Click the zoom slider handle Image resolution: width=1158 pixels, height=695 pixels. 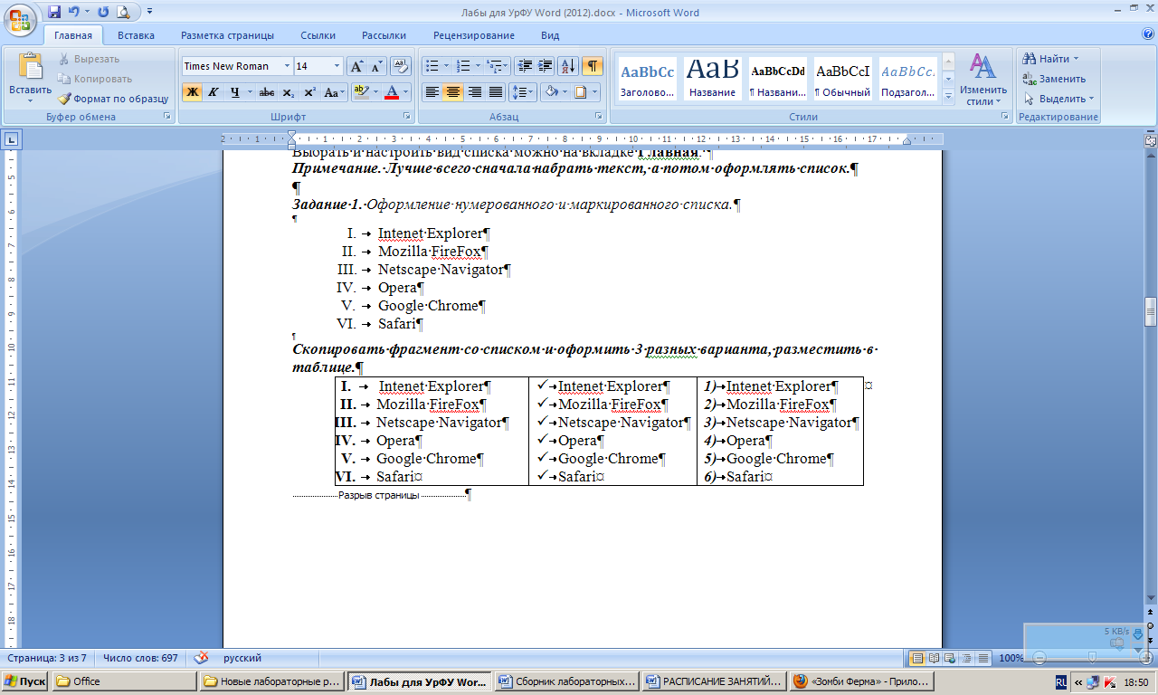tap(1093, 658)
